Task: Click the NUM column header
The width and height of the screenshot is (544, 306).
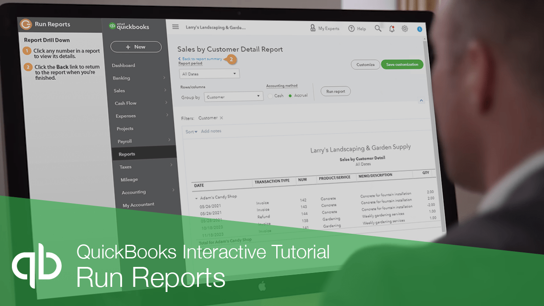Action: click(x=302, y=180)
